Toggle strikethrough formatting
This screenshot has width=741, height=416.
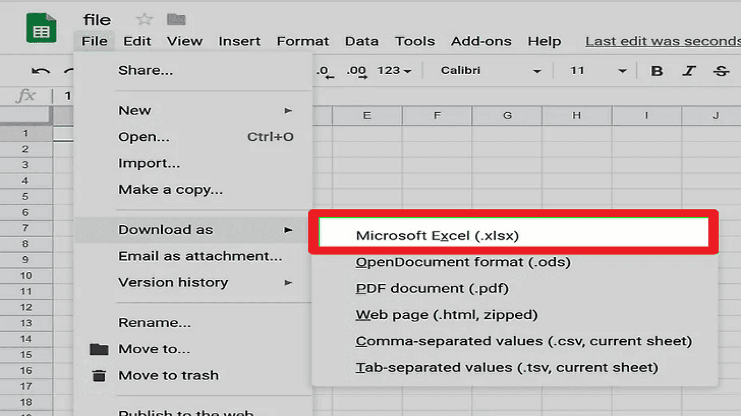(721, 71)
